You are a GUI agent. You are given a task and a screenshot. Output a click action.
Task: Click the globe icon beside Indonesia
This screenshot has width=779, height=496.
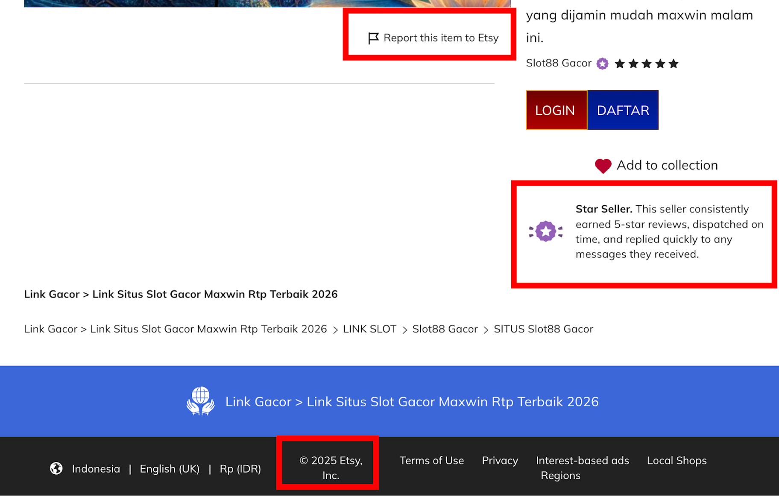(x=56, y=468)
